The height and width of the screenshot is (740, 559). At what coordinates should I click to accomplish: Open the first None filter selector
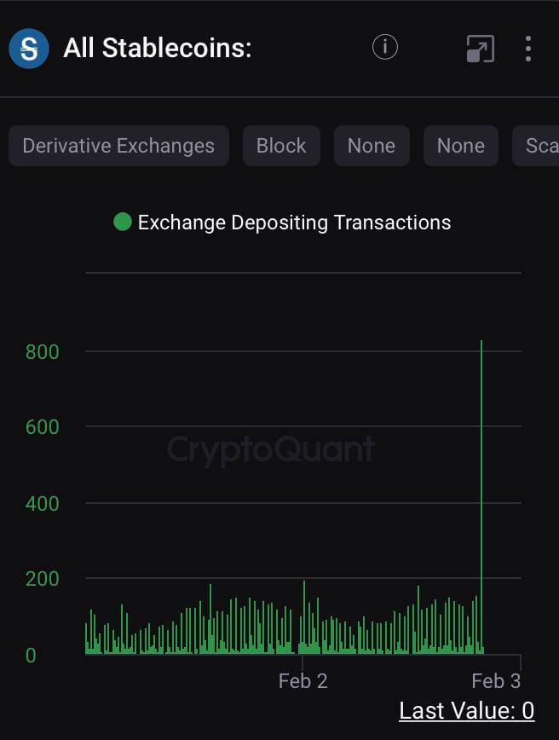click(x=372, y=146)
